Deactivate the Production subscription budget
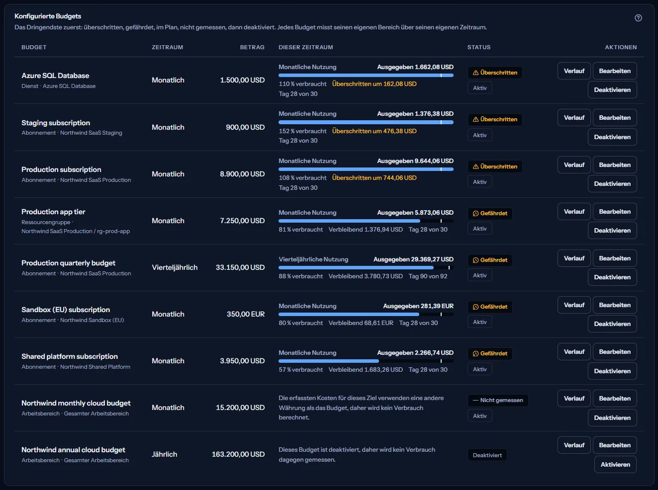 click(x=612, y=184)
